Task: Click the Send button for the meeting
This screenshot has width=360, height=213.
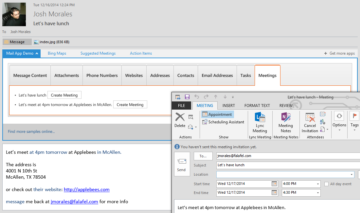Action: [182, 164]
